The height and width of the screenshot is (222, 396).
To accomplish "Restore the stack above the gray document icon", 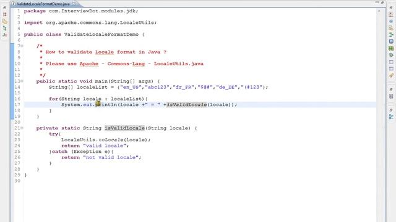I will 391,89.
